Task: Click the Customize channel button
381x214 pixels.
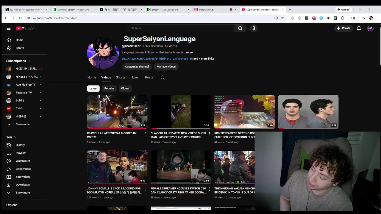Action: 137,67
